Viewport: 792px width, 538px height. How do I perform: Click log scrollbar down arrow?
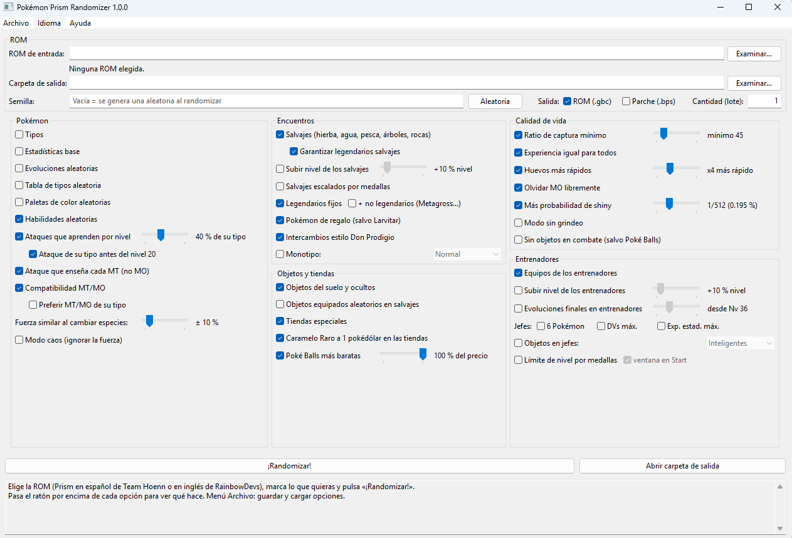[780, 528]
